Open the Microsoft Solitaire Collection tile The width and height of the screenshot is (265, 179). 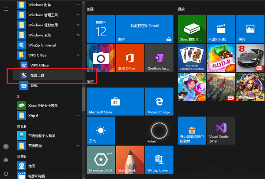(191, 58)
